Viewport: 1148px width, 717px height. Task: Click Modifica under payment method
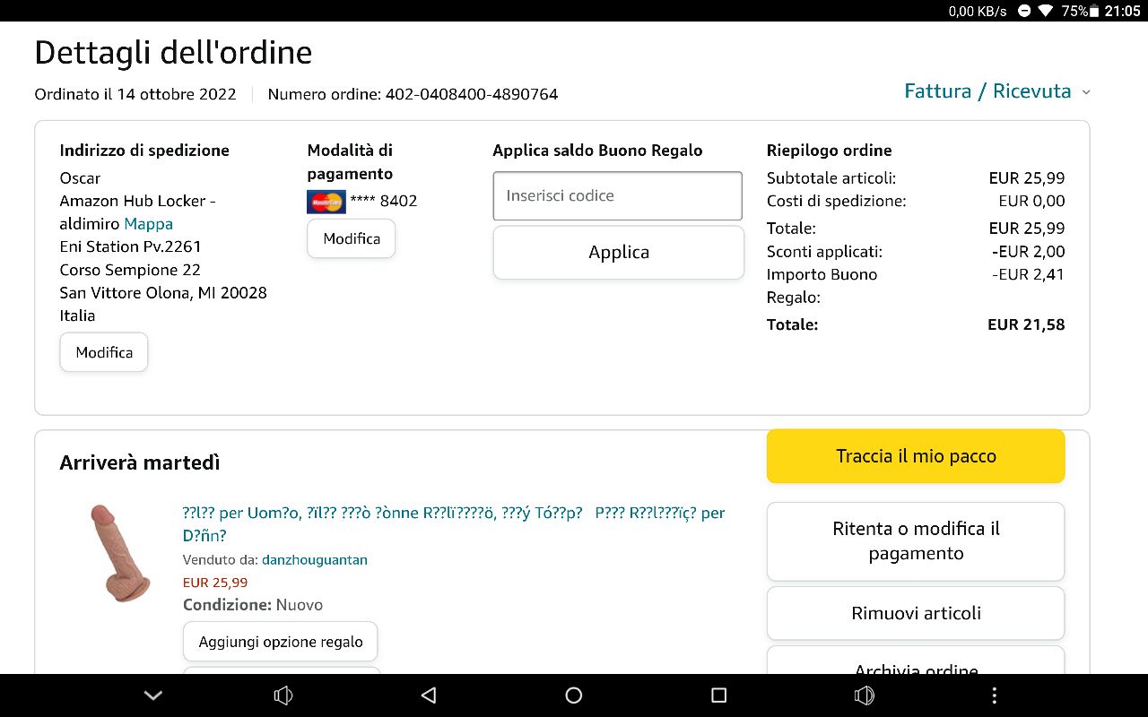click(352, 238)
